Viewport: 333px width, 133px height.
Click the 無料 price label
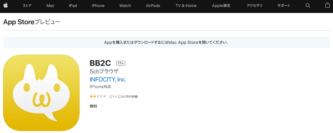94,106
